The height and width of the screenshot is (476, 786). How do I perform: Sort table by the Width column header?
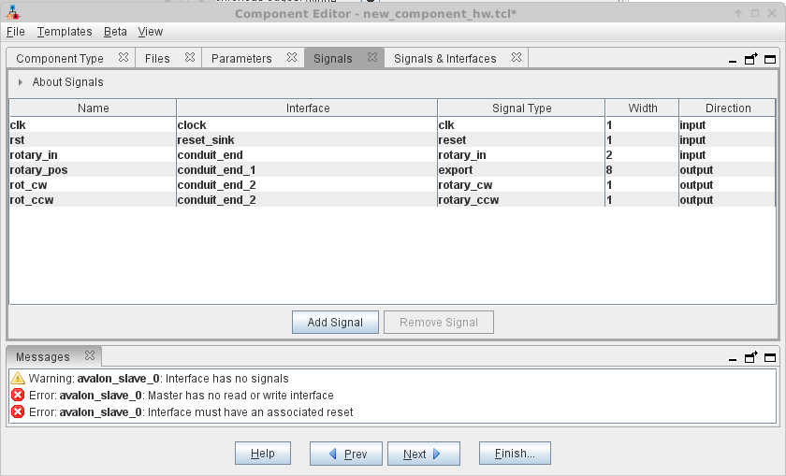pyautogui.click(x=642, y=108)
